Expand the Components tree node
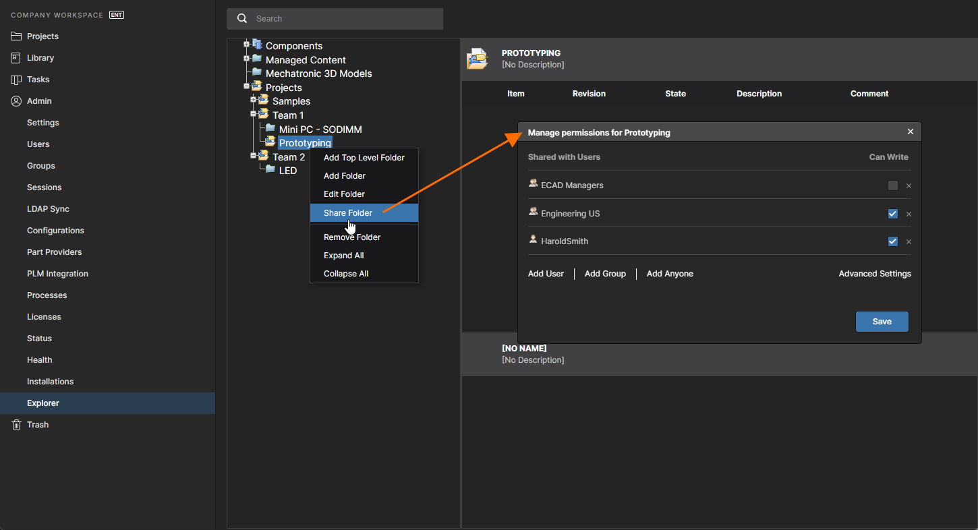 pos(247,45)
